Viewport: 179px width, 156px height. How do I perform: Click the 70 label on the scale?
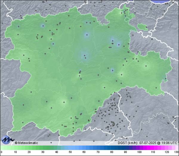(x=98, y=152)
